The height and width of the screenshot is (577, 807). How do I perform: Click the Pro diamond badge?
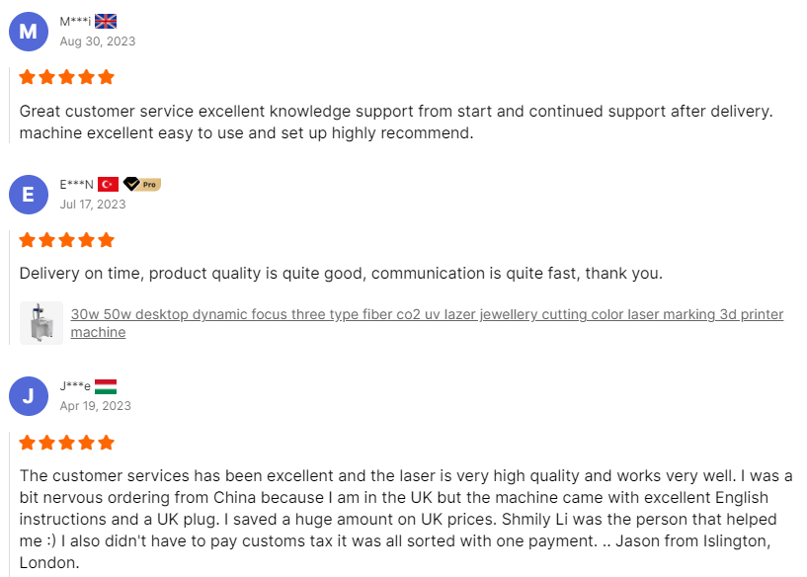pyautogui.click(x=141, y=185)
